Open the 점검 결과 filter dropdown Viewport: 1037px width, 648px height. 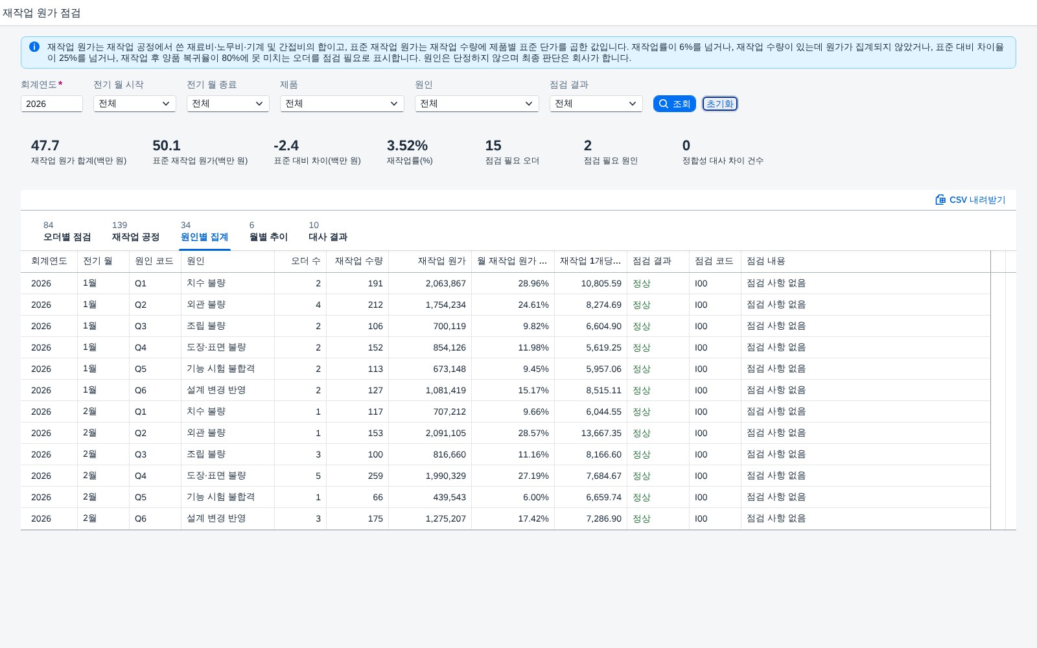click(596, 104)
